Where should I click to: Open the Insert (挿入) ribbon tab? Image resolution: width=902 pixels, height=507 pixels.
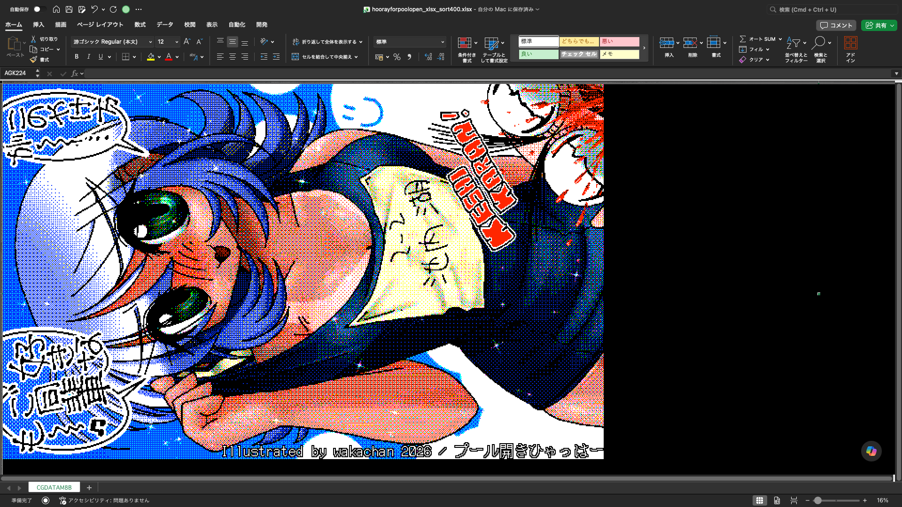coord(39,24)
